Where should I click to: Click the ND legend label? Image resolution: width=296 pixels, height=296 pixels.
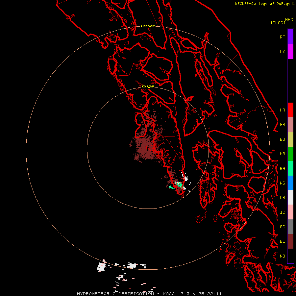pyautogui.click(x=282, y=256)
